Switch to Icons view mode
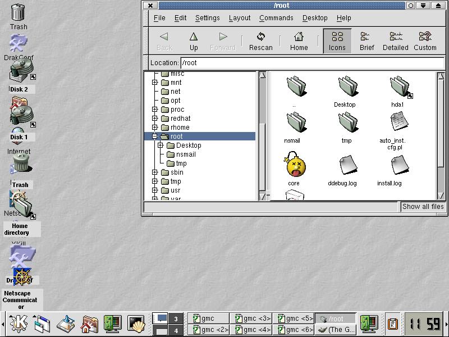449x337 pixels. [x=337, y=41]
